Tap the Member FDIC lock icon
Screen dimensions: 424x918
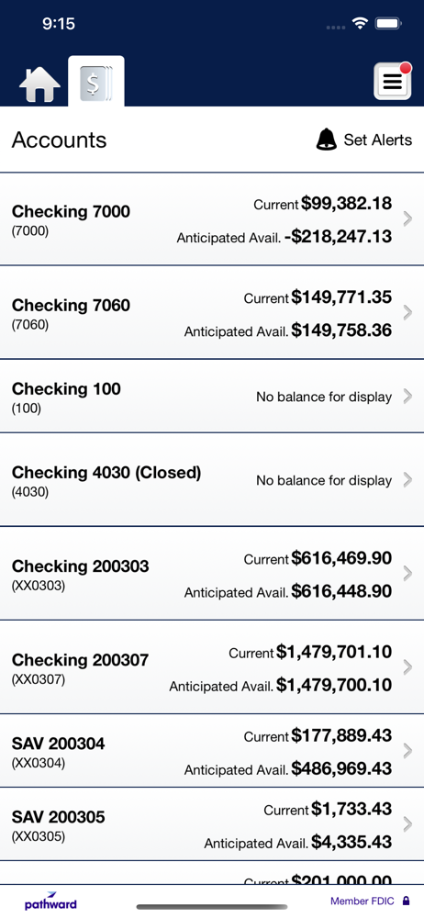point(406,901)
